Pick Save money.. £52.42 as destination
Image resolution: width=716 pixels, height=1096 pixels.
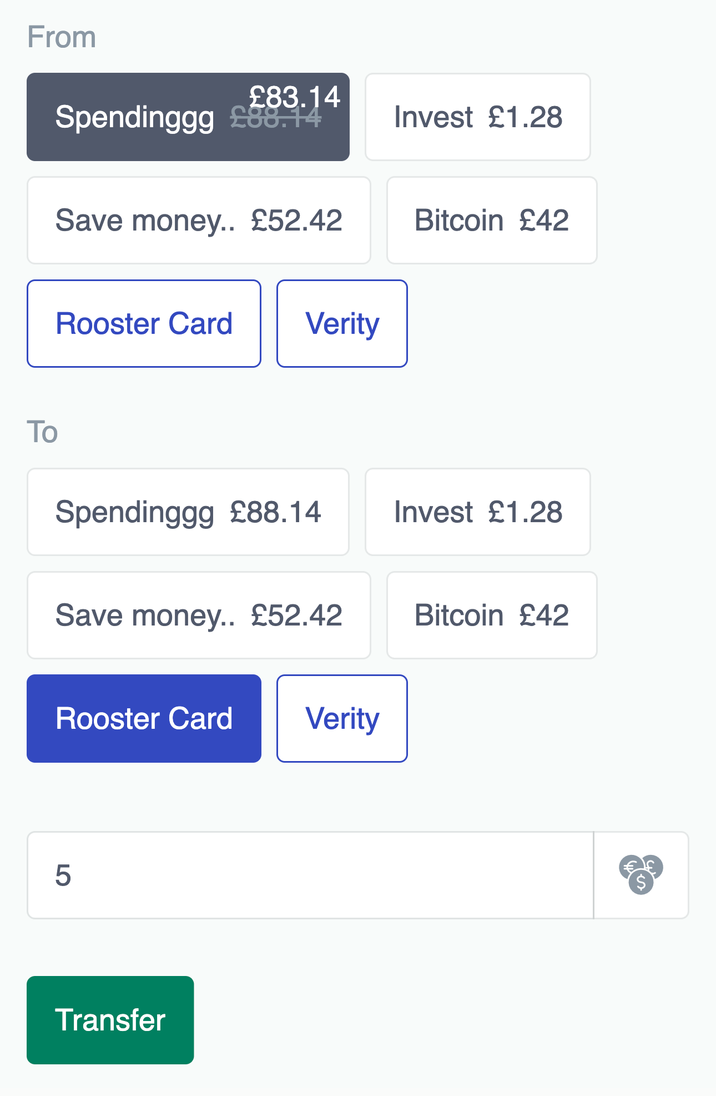tap(199, 615)
